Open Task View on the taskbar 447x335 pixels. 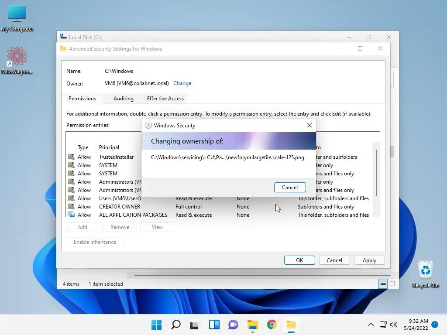[194, 325]
